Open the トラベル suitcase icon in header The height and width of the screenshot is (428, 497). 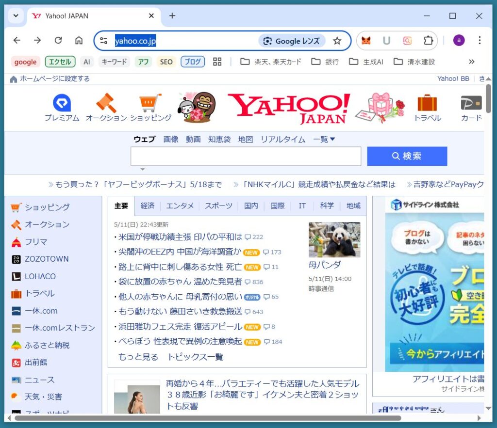(x=427, y=108)
